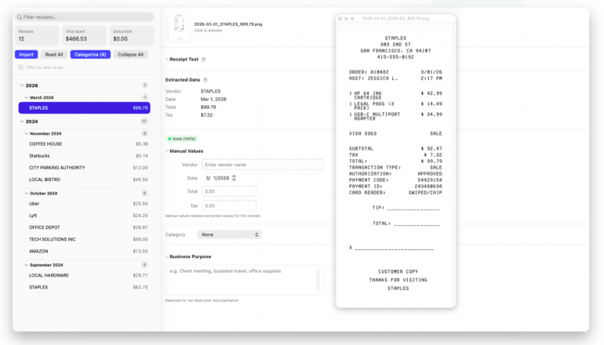Click the Import button
The height and width of the screenshot is (345, 604).
click(26, 54)
